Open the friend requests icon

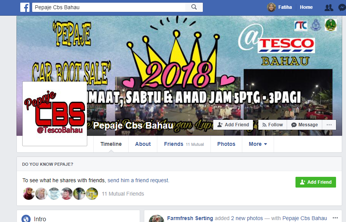point(329,8)
